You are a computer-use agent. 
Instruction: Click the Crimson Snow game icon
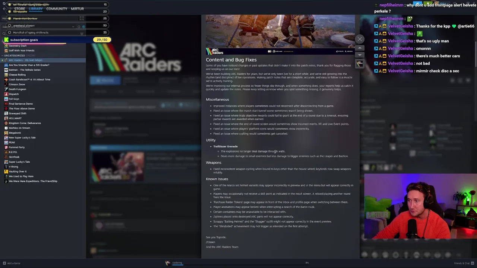pyautogui.click(x=6, y=84)
